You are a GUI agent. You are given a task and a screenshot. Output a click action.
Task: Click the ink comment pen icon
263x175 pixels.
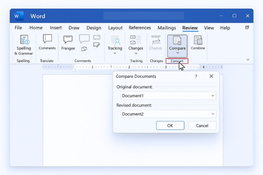coord(97,44)
